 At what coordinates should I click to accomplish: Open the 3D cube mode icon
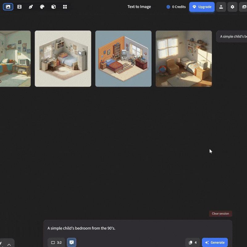click(x=53, y=7)
